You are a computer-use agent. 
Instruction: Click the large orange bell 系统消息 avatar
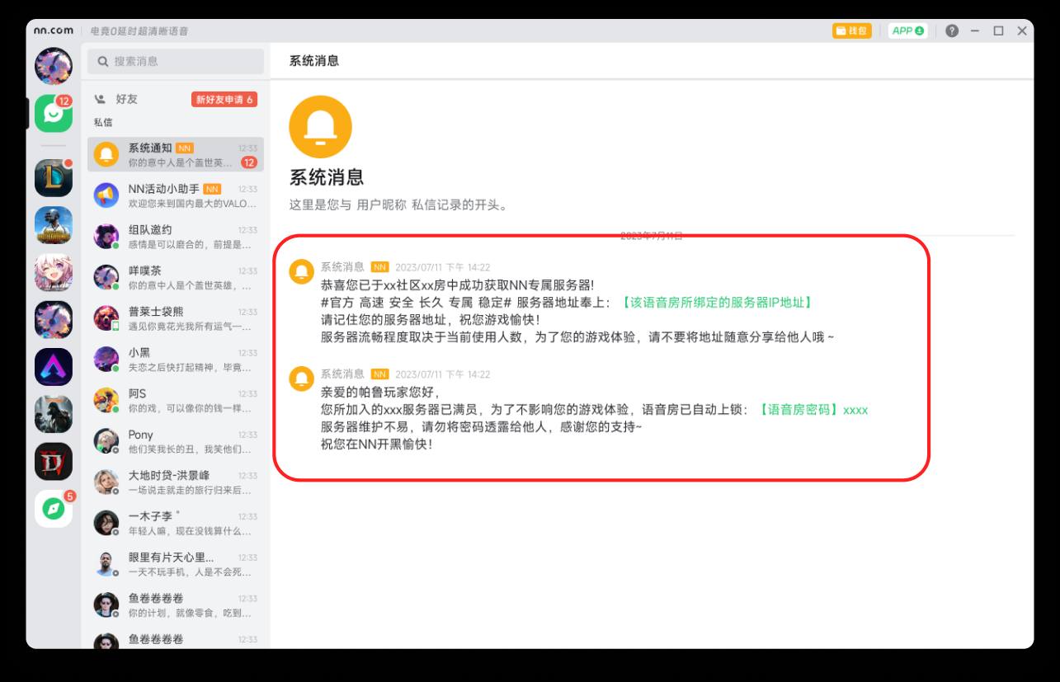click(x=321, y=127)
